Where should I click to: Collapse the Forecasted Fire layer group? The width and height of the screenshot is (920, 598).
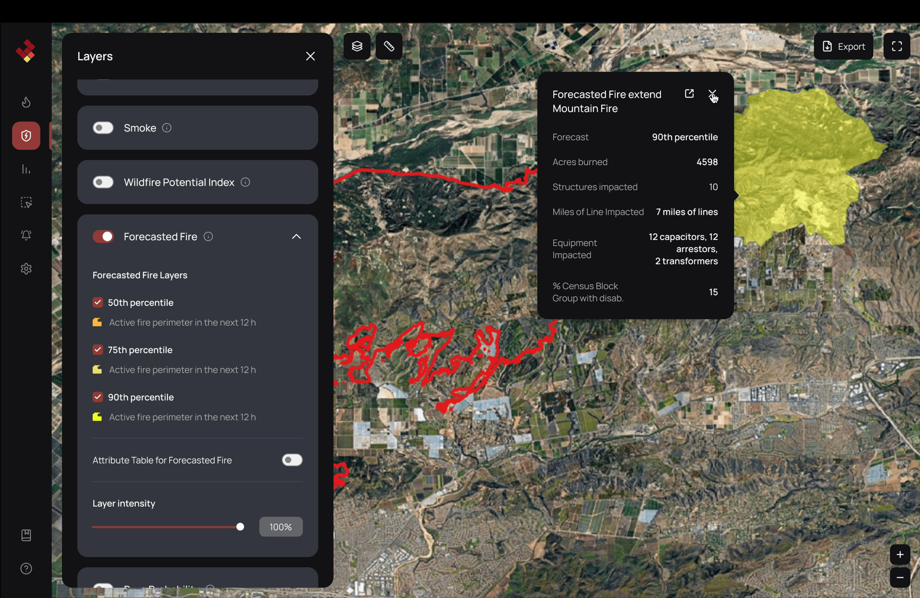296,236
